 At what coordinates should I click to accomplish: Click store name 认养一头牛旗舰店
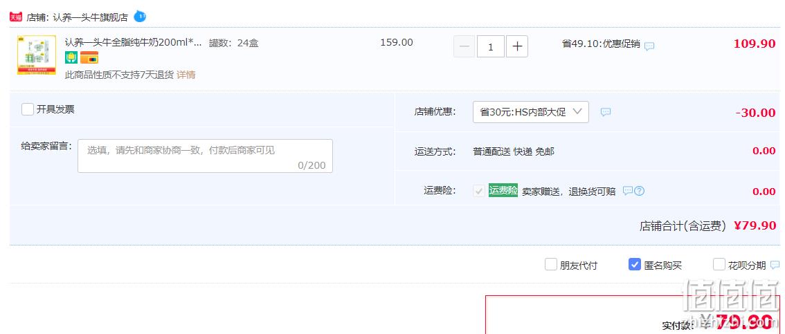90,17
